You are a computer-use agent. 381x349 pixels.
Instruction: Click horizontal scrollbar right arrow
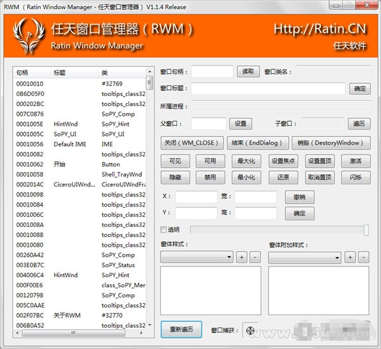[x=141, y=333]
